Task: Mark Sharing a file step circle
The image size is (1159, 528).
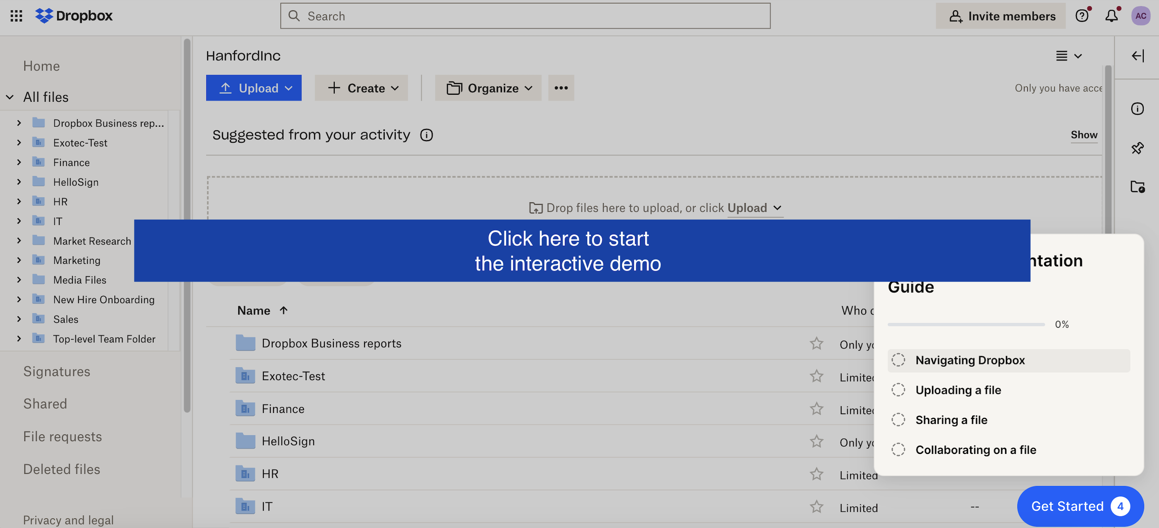Action: (898, 420)
